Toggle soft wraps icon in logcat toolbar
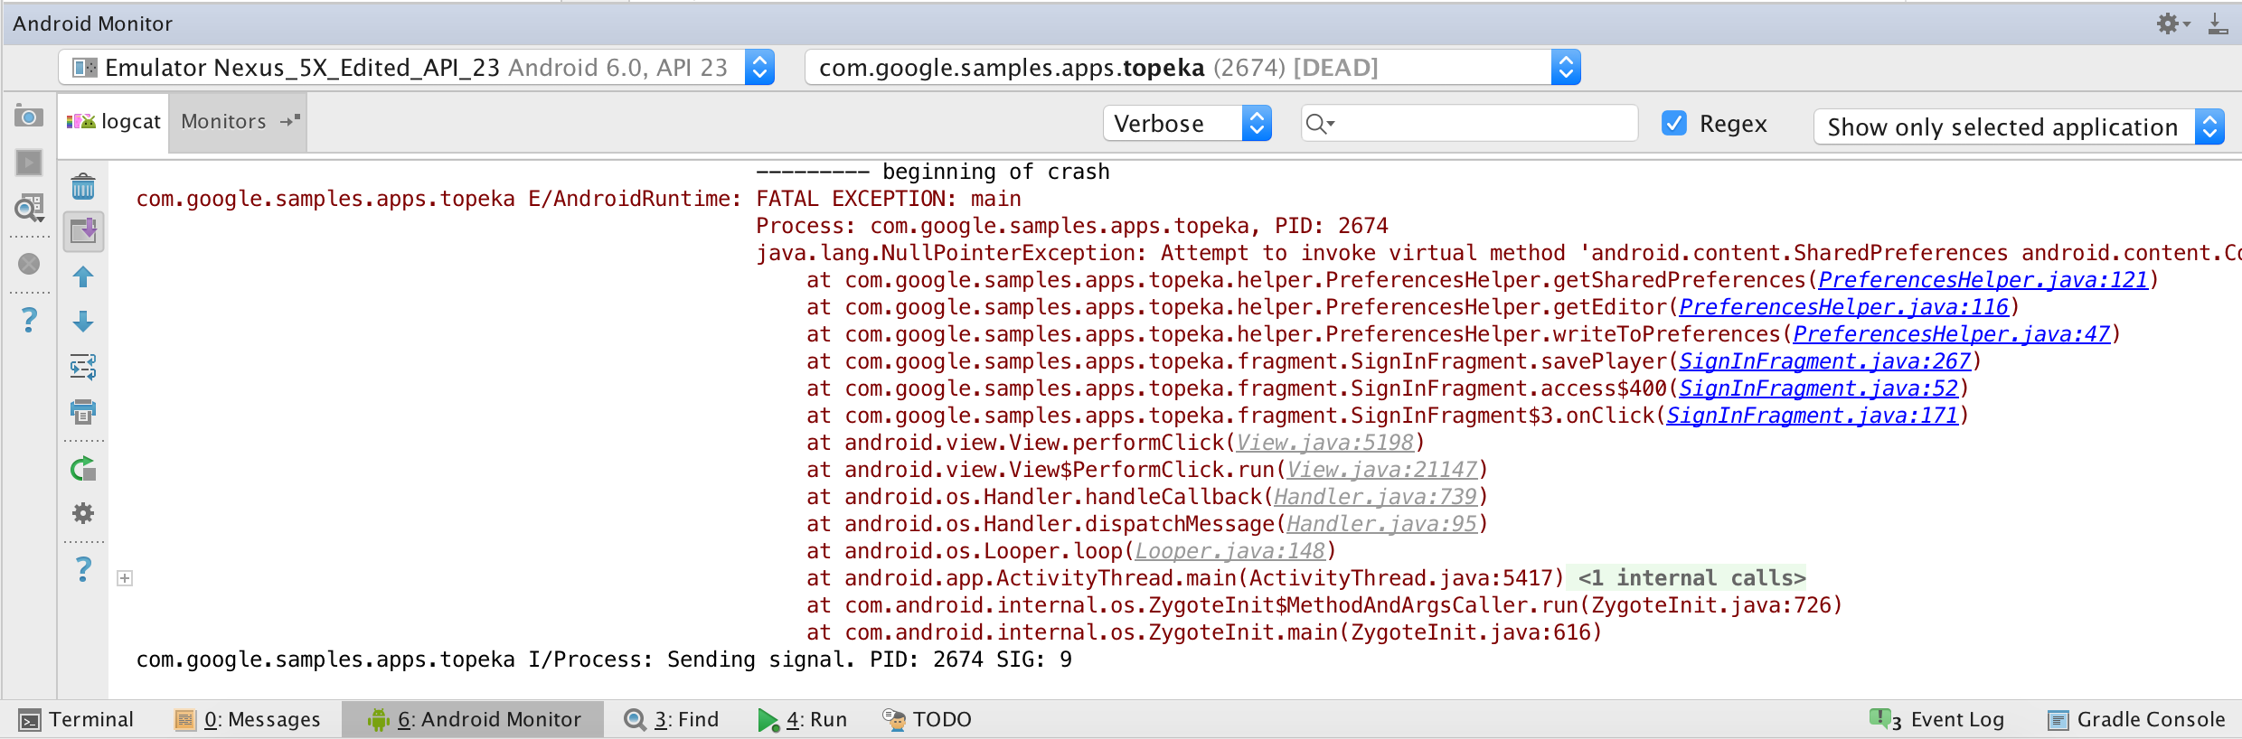 click(83, 367)
